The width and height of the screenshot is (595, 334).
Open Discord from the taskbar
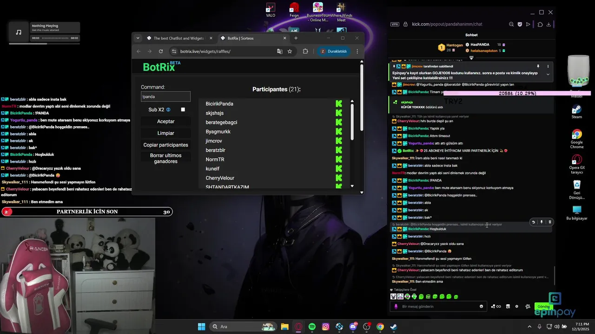click(x=353, y=327)
